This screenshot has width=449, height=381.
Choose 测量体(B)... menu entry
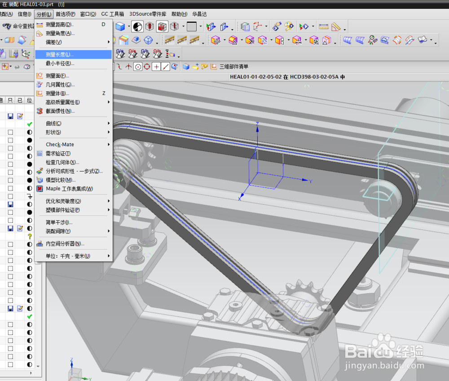pyautogui.click(x=73, y=93)
